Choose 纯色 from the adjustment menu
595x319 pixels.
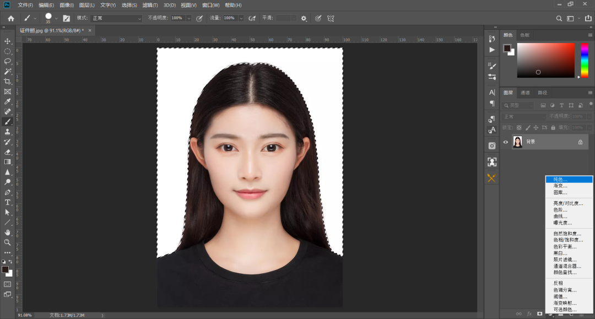569,179
